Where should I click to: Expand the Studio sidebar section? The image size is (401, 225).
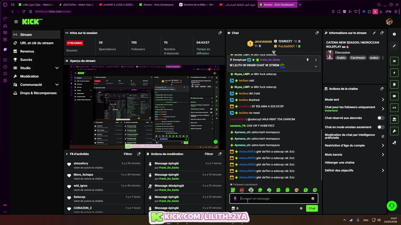(x=57, y=68)
